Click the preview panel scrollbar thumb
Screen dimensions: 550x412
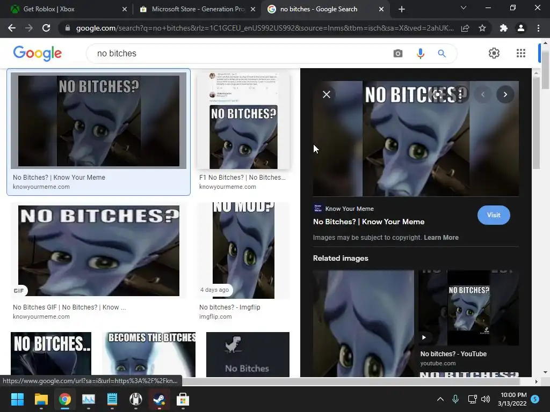[536, 123]
